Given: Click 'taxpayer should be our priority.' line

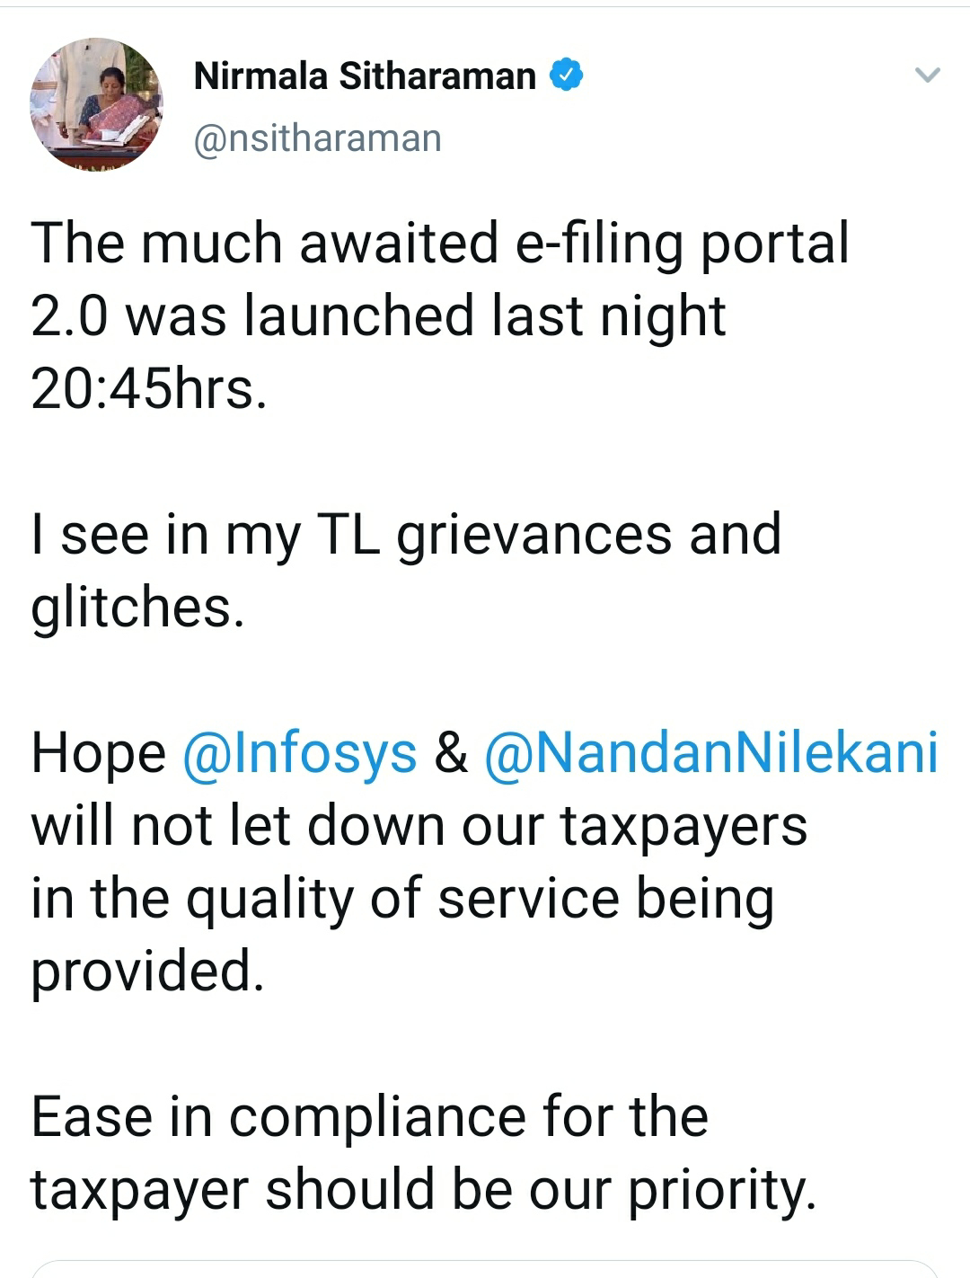Looking at the screenshot, I should click(423, 1190).
